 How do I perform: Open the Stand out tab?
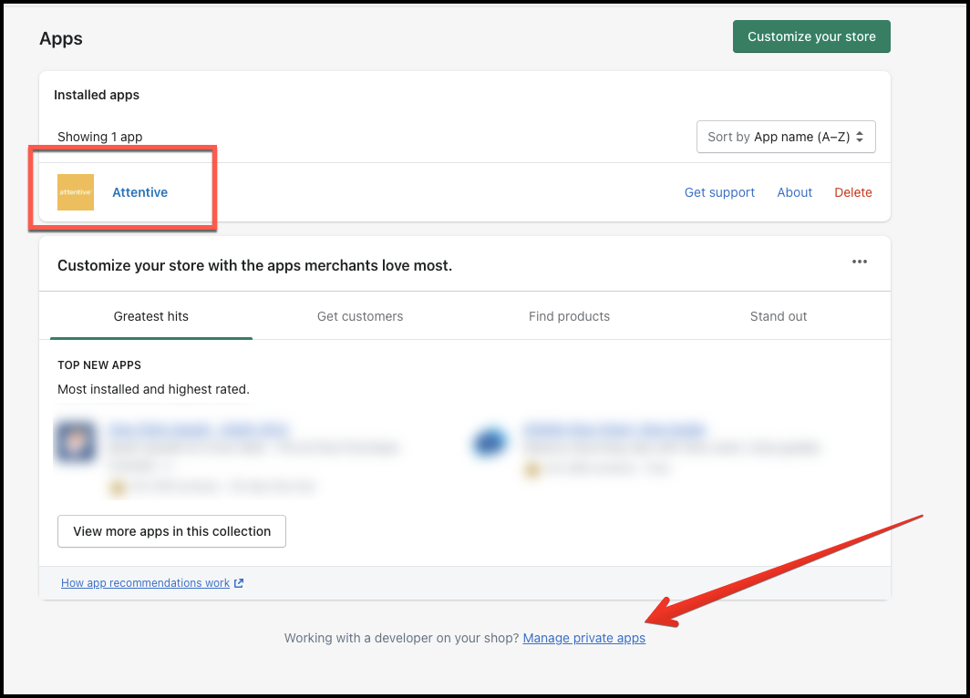pyautogui.click(x=778, y=316)
